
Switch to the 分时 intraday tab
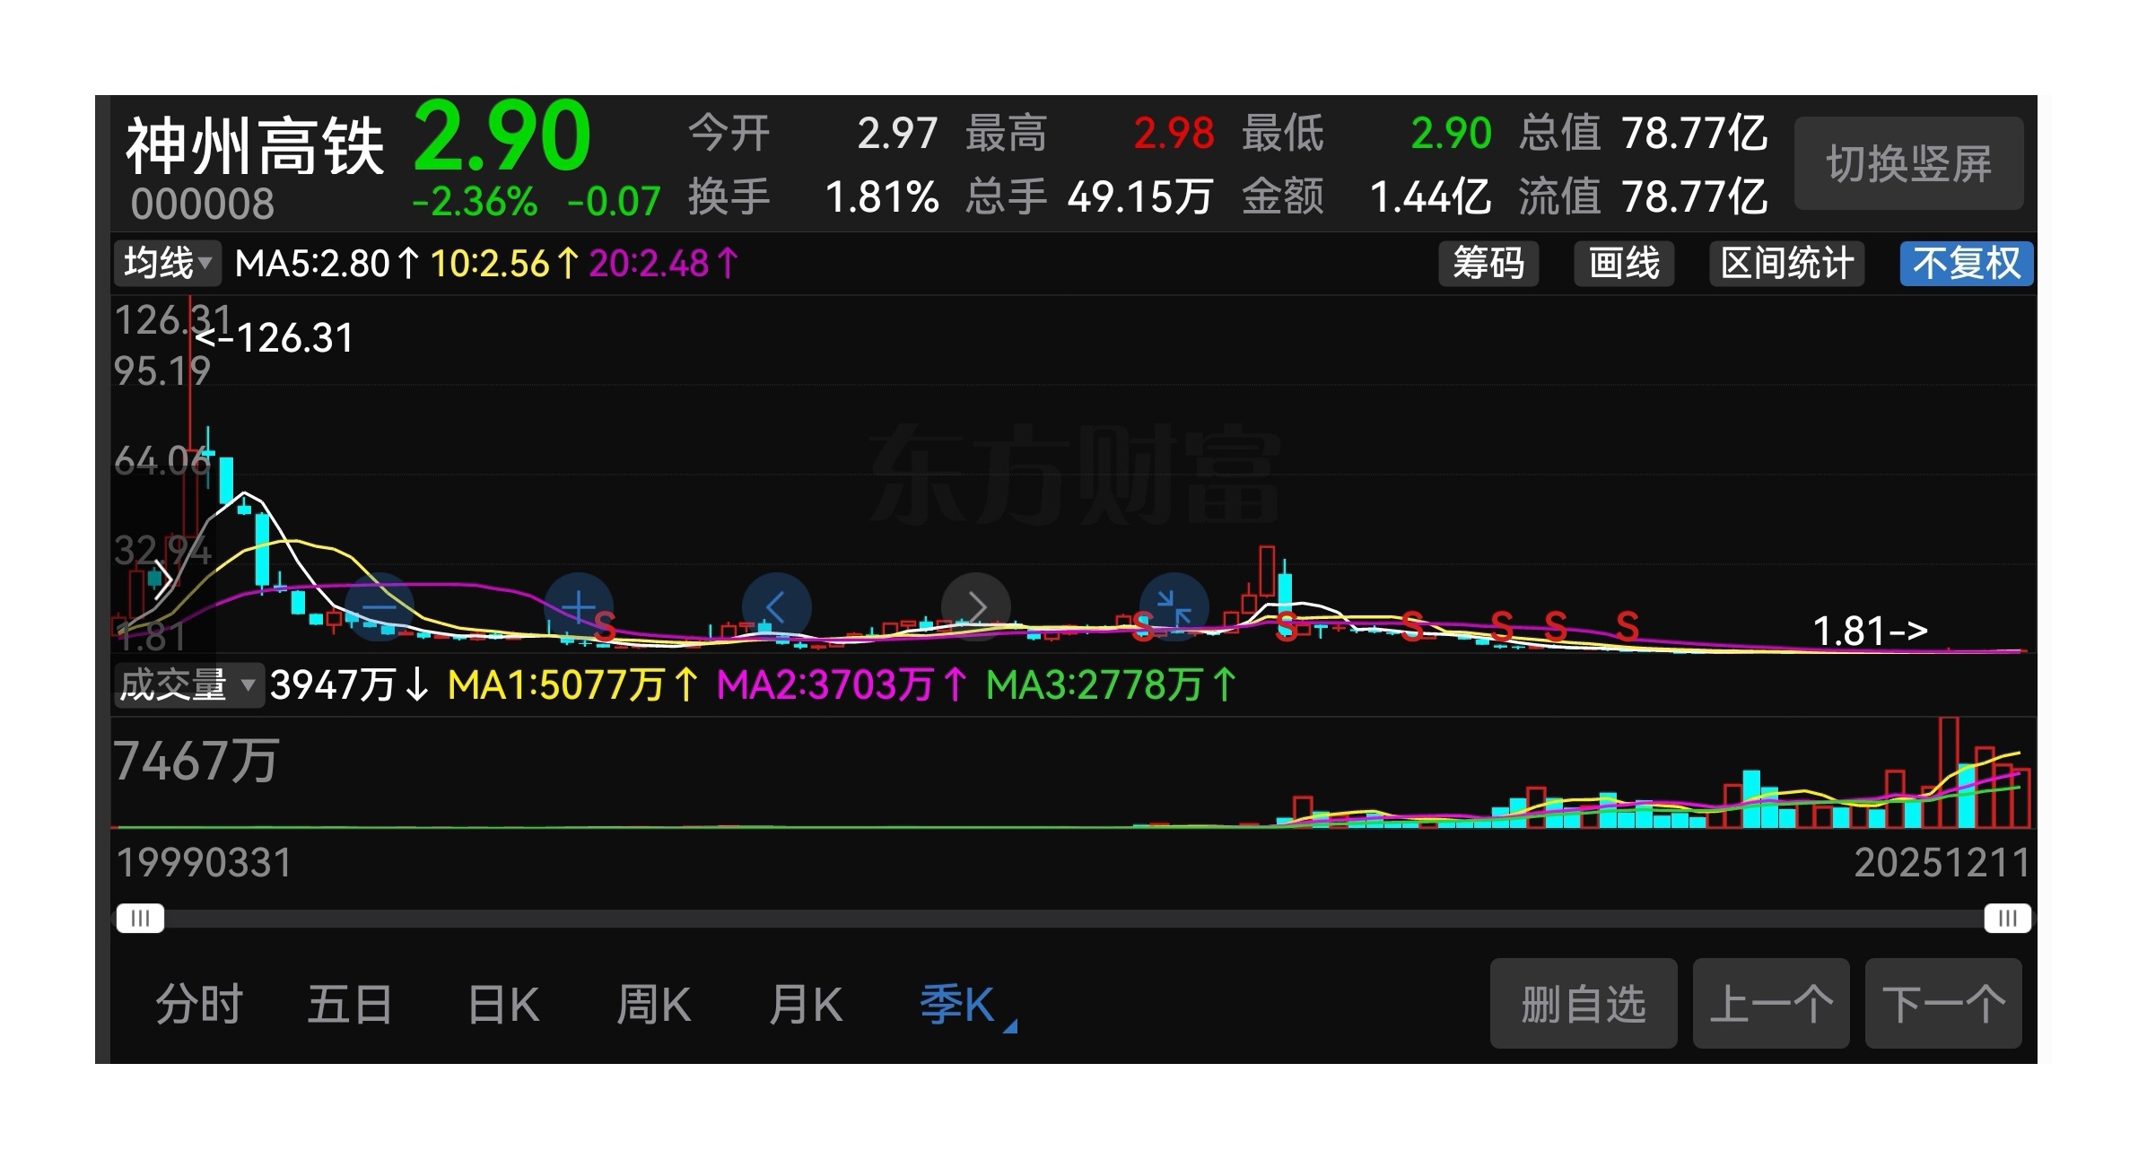click(199, 1005)
